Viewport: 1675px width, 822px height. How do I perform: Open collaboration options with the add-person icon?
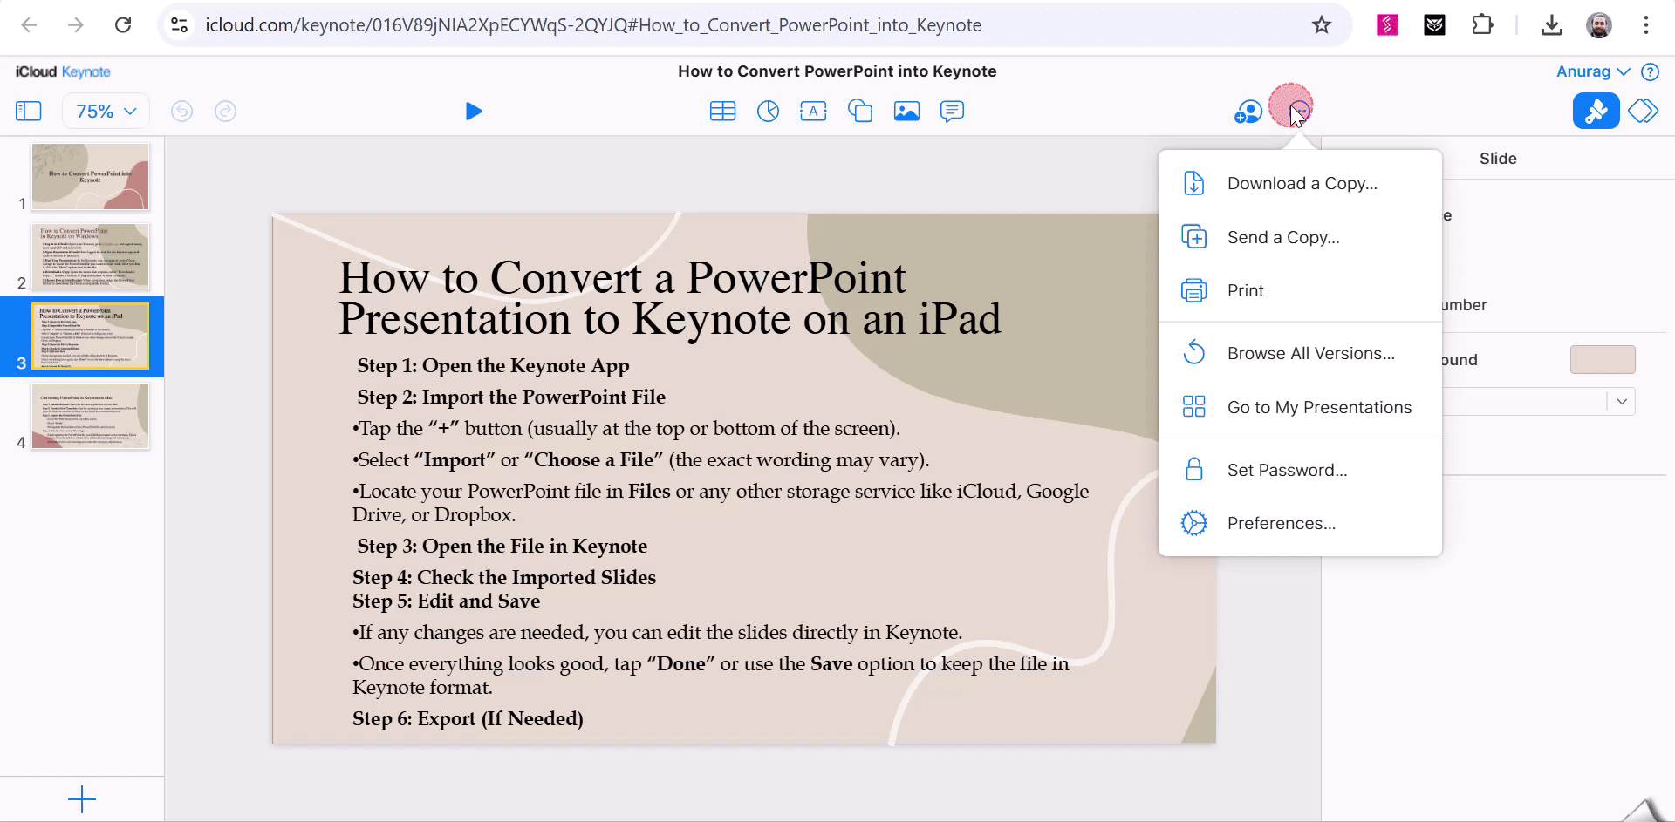pyautogui.click(x=1248, y=111)
